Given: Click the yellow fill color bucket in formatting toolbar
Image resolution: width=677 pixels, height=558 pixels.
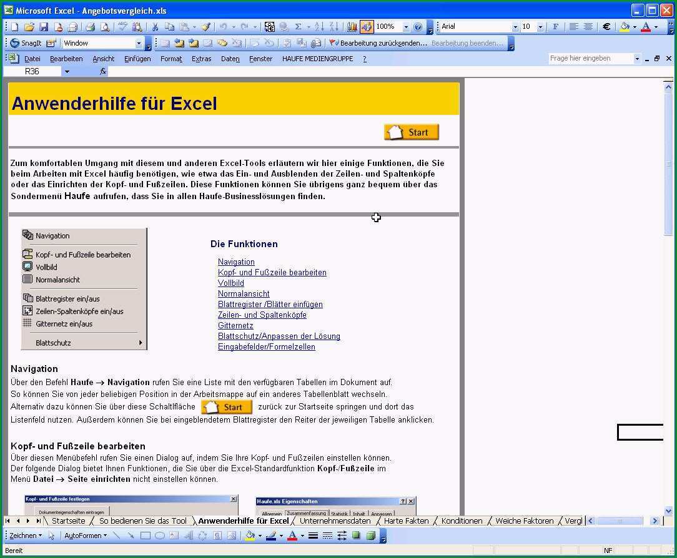Looking at the screenshot, I should coord(625,27).
